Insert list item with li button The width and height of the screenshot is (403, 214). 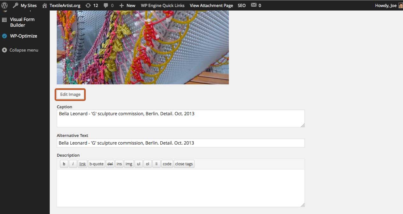[x=156, y=164]
